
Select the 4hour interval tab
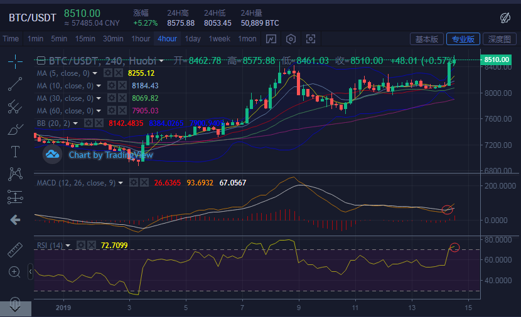167,39
